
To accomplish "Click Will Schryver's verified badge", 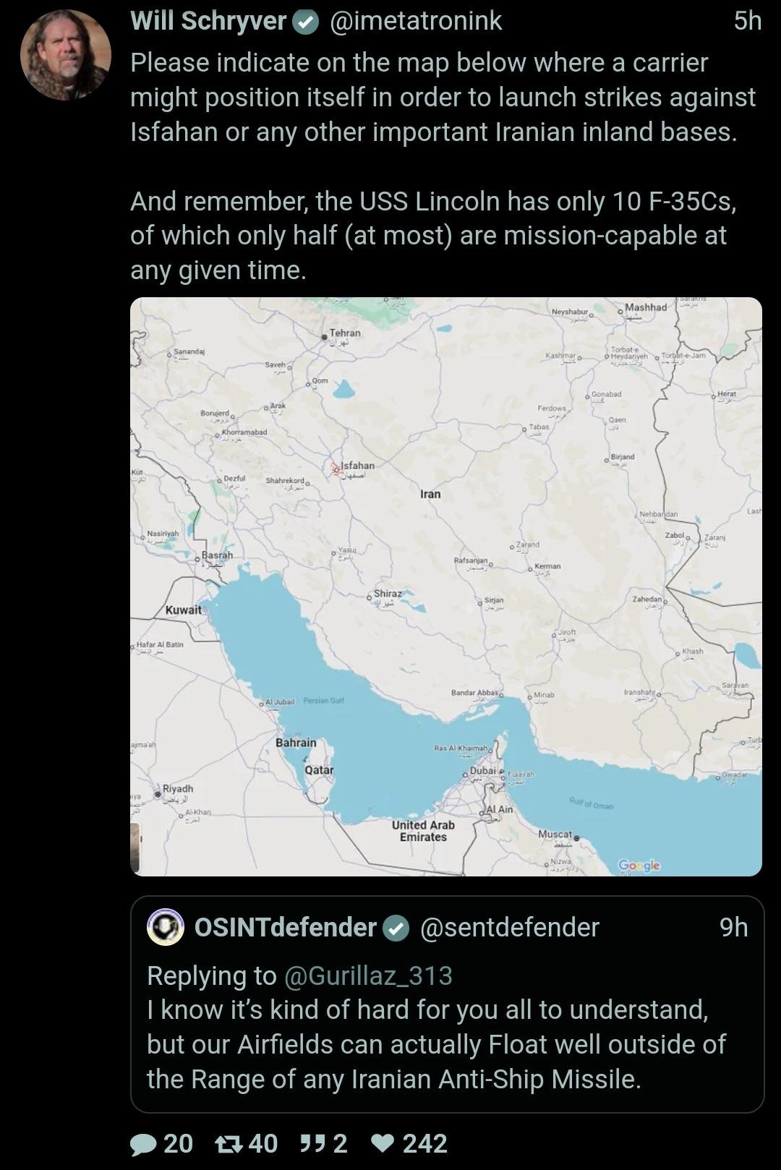I will [x=306, y=22].
